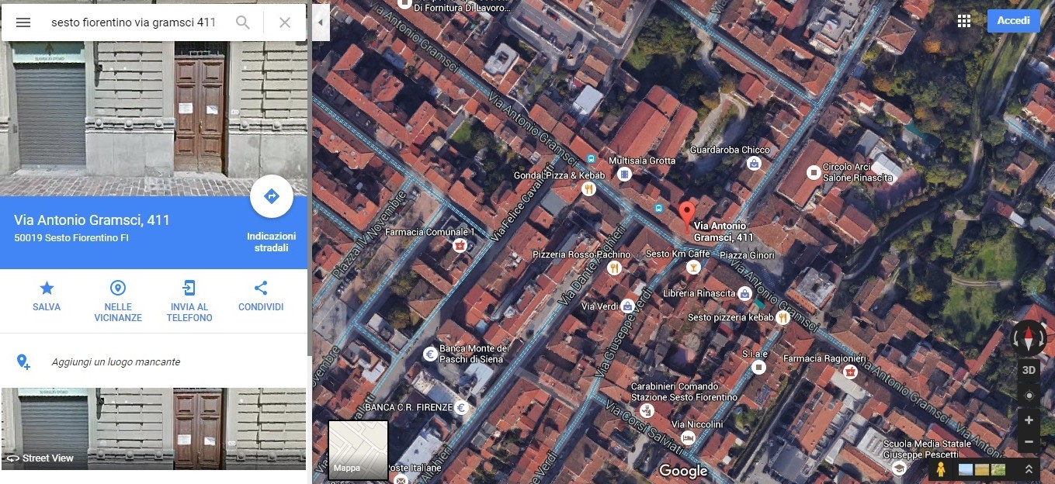The width and height of the screenshot is (1055, 484).
Task: Select the Guardaroba Chicco shop icon
Action: coord(753,164)
